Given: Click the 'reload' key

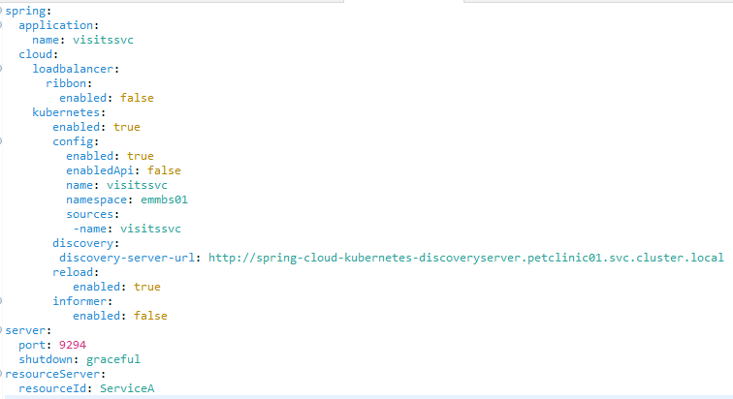Looking at the screenshot, I should point(73,272).
